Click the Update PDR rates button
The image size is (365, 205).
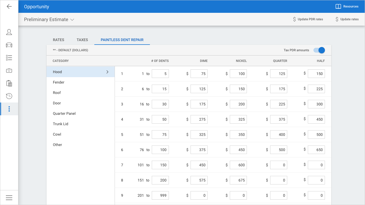point(308,19)
